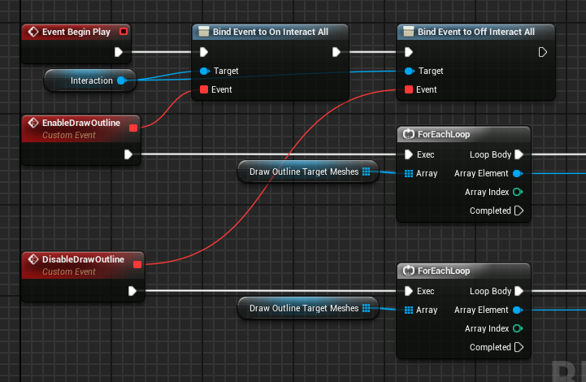Click output exec pin of Bind Event to Off Interact All

543,52
